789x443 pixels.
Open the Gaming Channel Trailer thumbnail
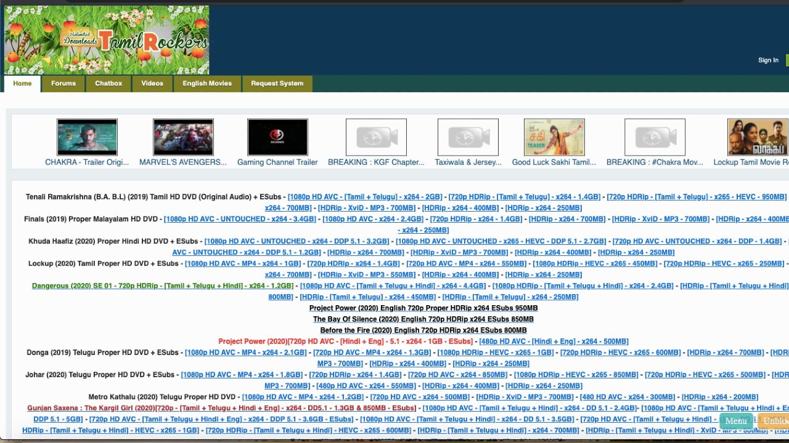277,137
